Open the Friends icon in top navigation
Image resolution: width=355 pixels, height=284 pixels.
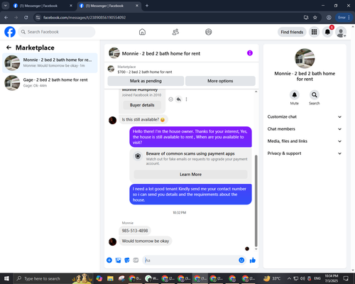pyautogui.click(x=175, y=32)
